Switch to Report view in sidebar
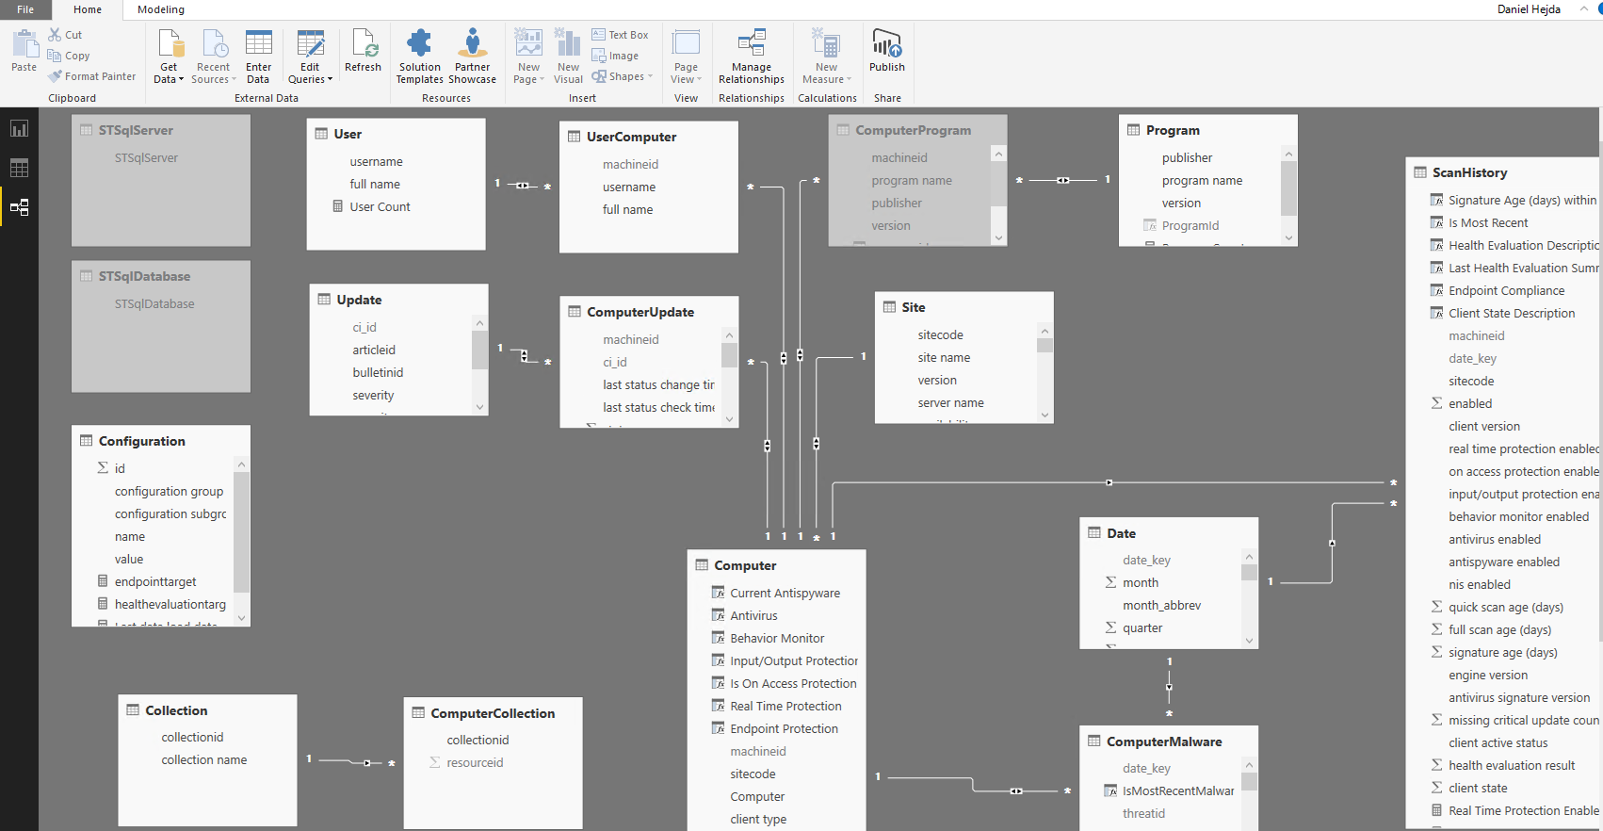The height and width of the screenshot is (831, 1603). [x=19, y=129]
